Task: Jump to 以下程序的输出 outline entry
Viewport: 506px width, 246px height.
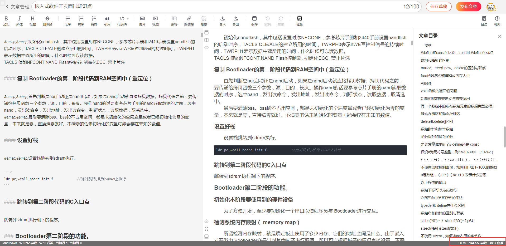Action: pyautogui.click(x=433, y=183)
